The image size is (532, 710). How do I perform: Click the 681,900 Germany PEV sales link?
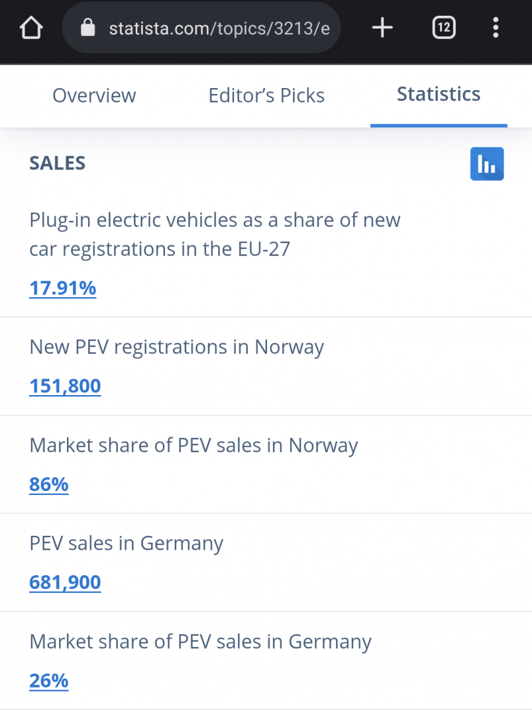coord(65,582)
